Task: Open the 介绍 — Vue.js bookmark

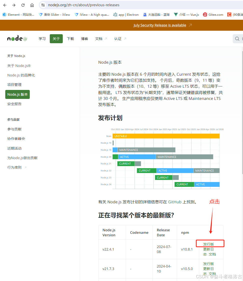Action: point(186,15)
